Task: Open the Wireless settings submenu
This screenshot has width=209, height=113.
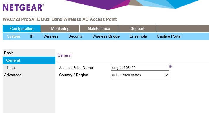Action: coord(51,36)
